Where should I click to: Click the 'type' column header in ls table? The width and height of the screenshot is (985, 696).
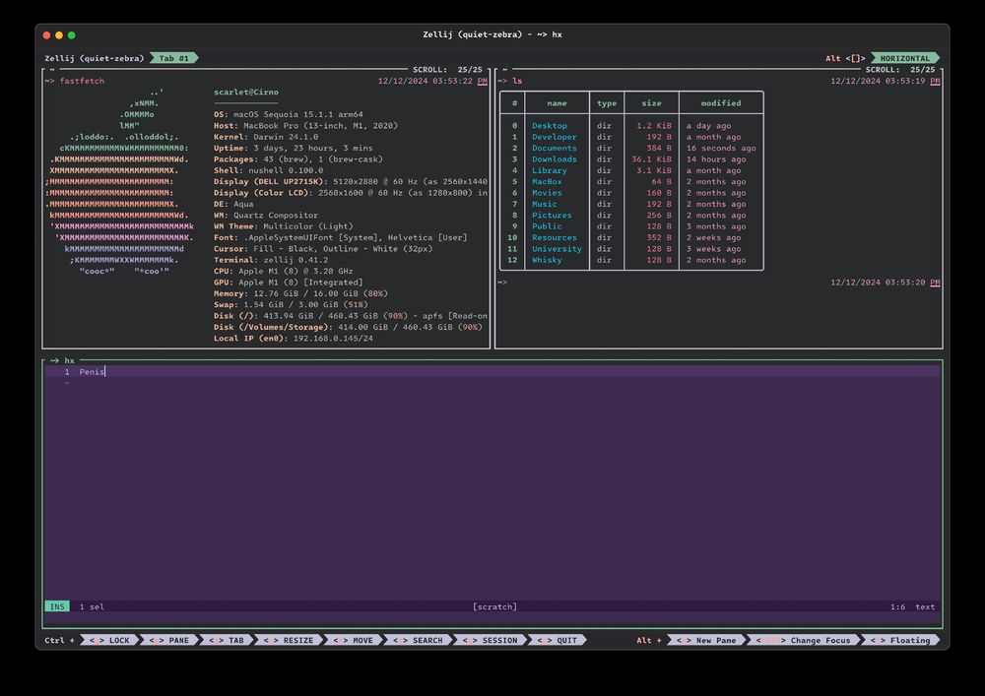pyautogui.click(x=606, y=103)
